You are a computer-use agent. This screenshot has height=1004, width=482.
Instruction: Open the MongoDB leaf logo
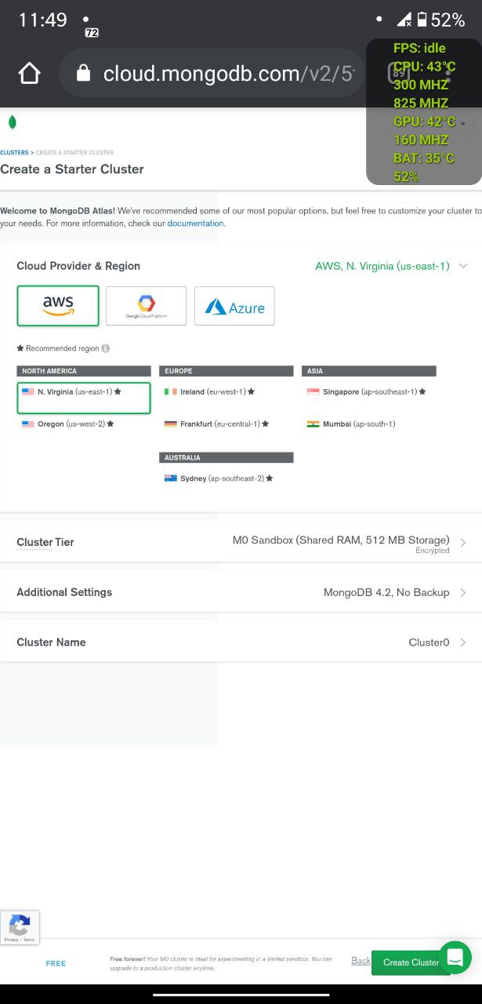12,122
